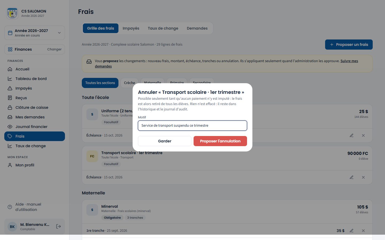Cancel the Uniforme fee with X icon
Screen dimensions: 385x240
point(363,135)
